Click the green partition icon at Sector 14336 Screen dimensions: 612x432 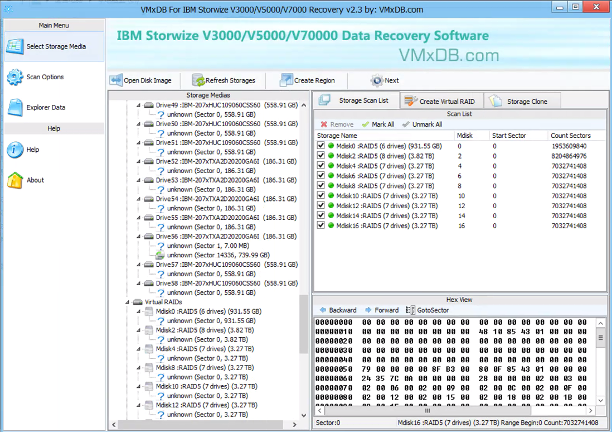click(x=159, y=255)
